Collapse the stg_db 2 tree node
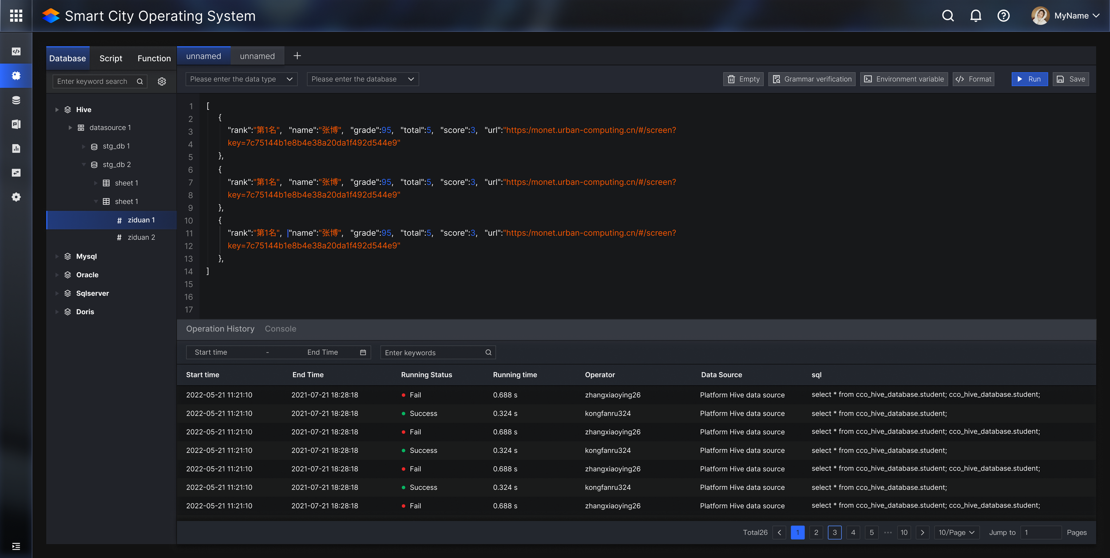 (83, 165)
